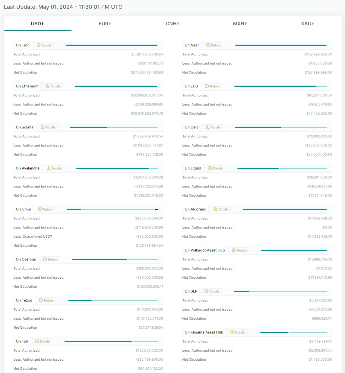Click the On Cosmos progress bar
Viewport: 345px width, 373px height.
click(x=115, y=259)
